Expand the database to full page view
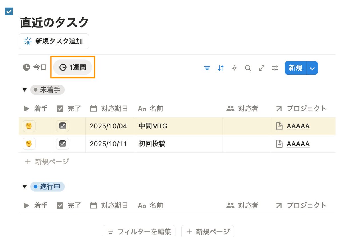This screenshot has width=343, height=237. click(261, 68)
